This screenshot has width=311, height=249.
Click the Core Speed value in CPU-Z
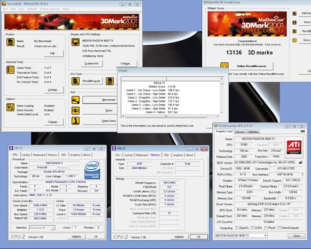pos(40,206)
